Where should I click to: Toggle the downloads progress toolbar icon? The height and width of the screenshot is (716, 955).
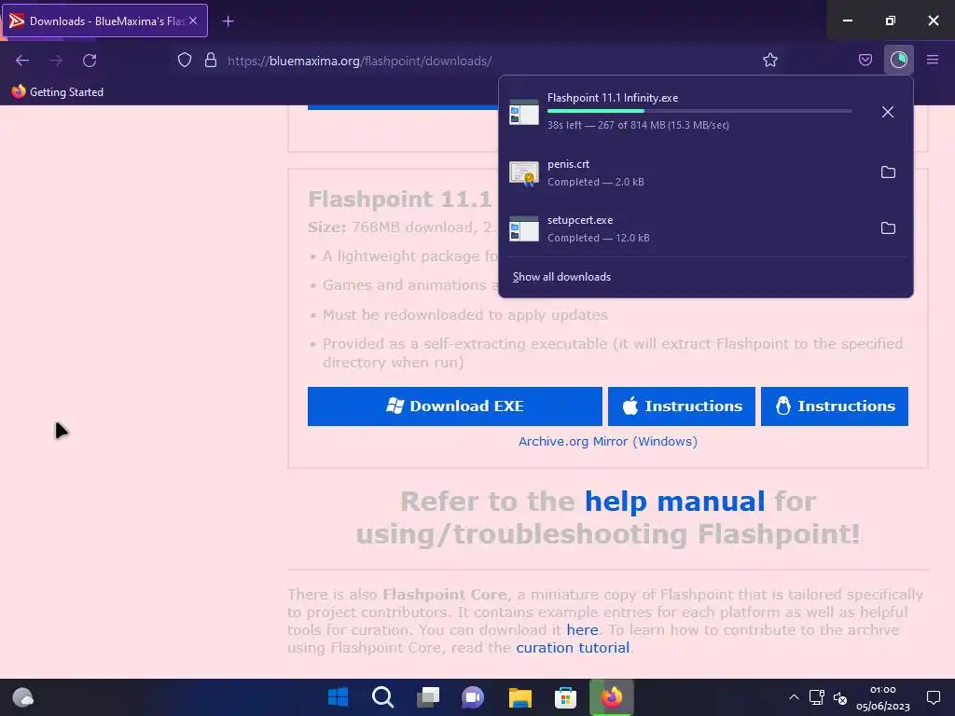(x=898, y=60)
